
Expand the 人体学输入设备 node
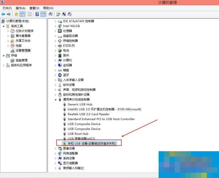(56, 80)
